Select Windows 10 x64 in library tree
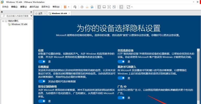The width and height of the screenshot is (201, 104). pos(19,24)
